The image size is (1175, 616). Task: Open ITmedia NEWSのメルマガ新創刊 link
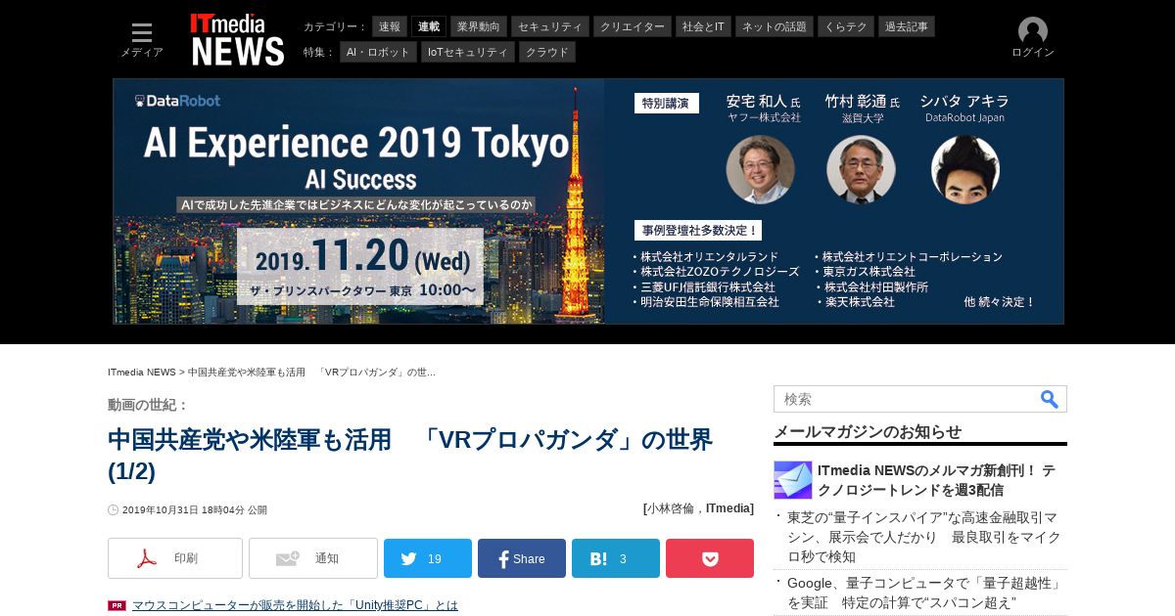click(x=936, y=480)
